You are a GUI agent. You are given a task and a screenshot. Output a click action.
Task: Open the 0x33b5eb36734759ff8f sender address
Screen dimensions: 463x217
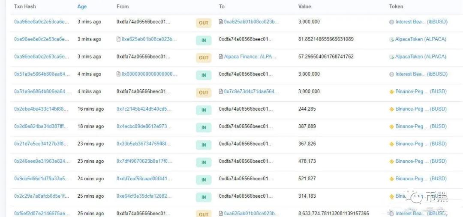click(x=144, y=144)
